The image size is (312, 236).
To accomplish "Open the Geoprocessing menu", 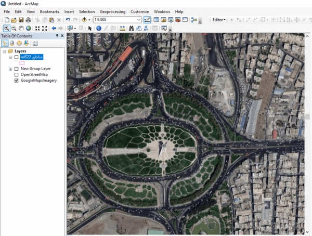I will 113,11.
